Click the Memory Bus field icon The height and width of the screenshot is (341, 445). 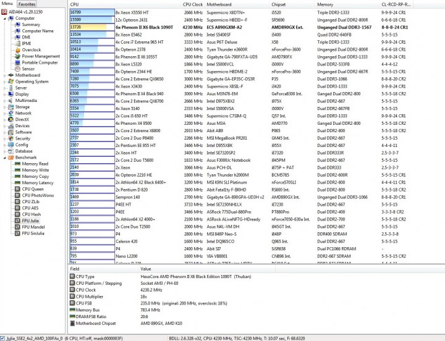tap(72, 309)
